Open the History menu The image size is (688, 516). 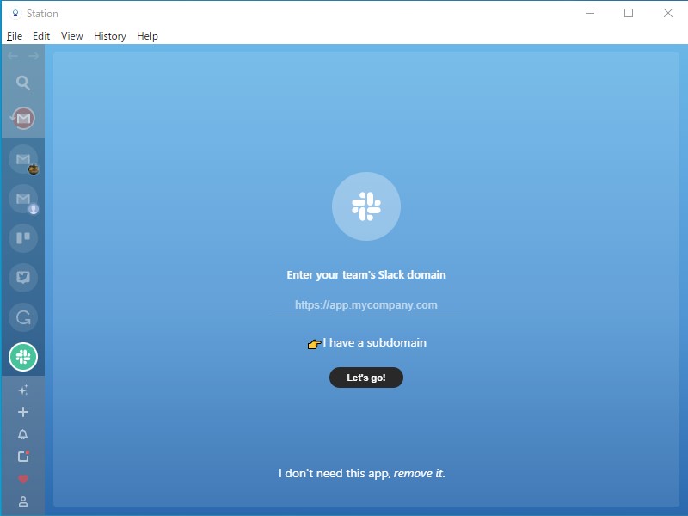pyautogui.click(x=110, y=36)
